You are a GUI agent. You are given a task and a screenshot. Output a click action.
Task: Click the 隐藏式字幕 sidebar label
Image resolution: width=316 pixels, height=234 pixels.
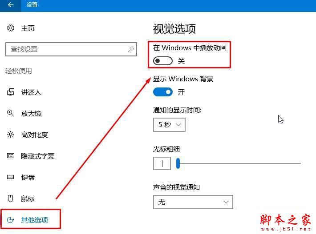tap(38, 156)
